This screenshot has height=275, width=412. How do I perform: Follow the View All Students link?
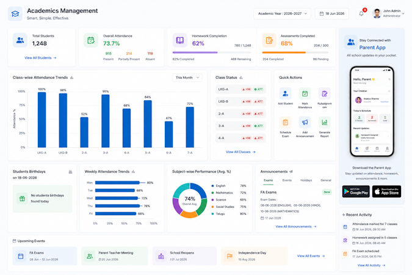tap(40, 58)
